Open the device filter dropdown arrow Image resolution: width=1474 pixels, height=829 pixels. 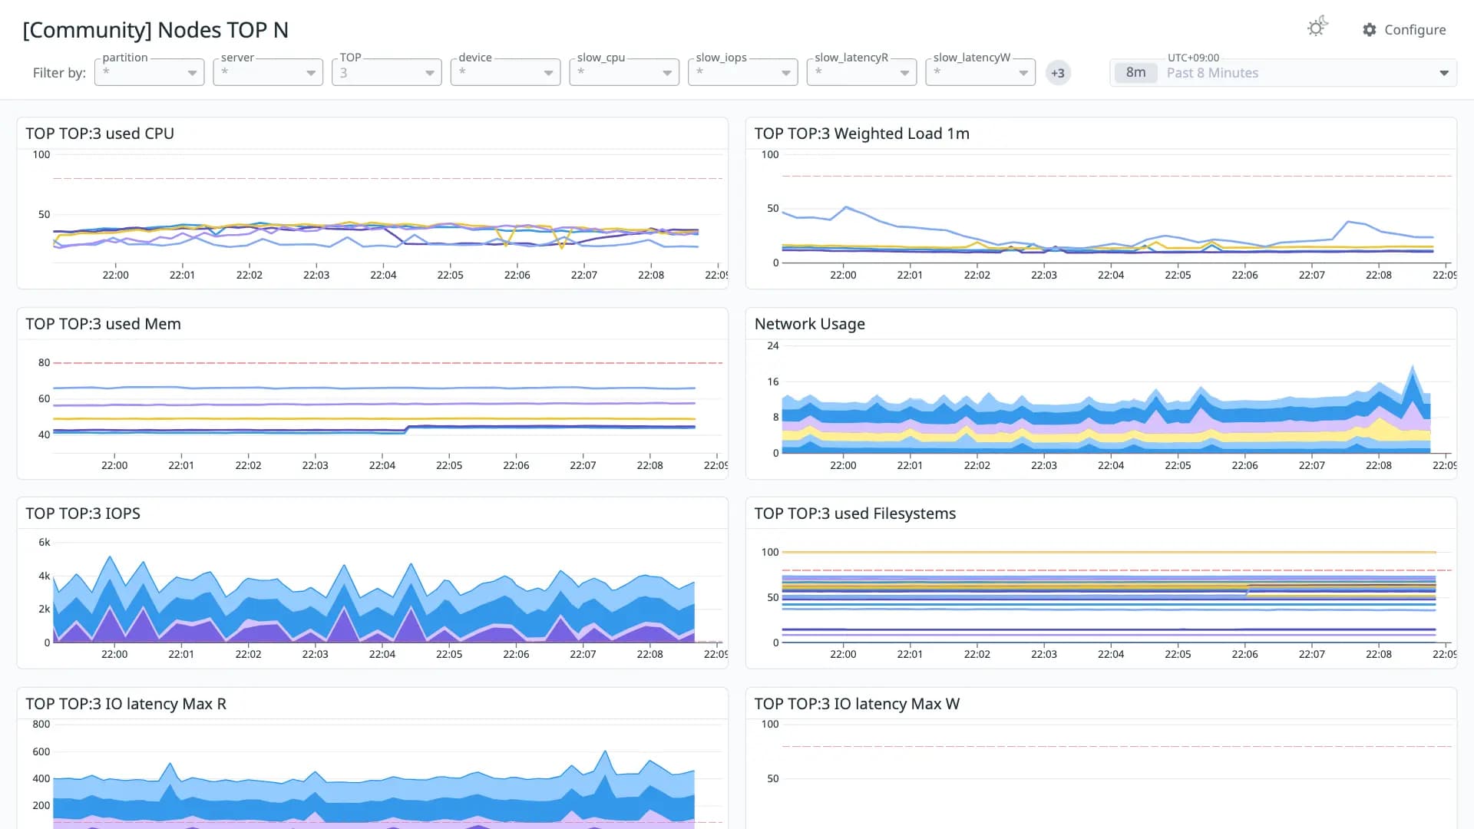[x=548, y=73]
